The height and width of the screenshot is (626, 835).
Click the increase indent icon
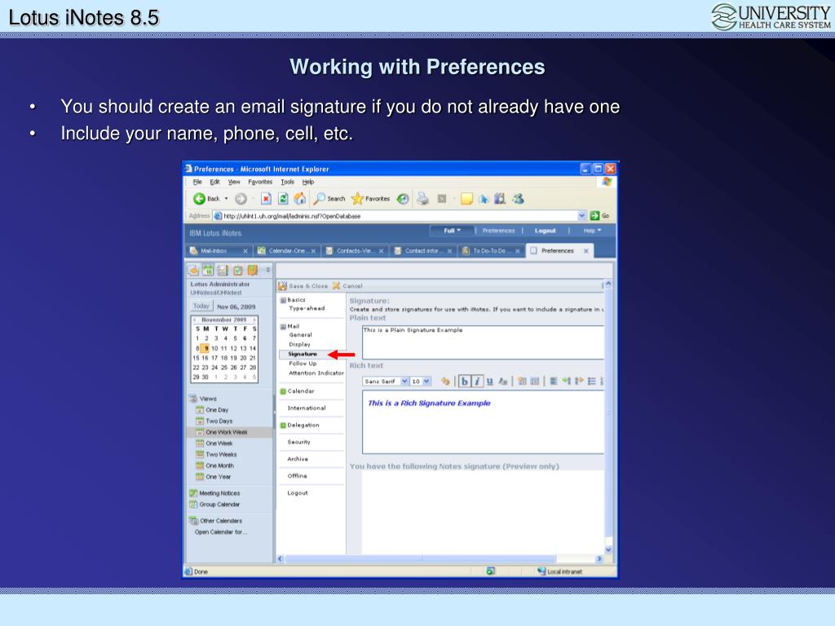[x=579, y=381]
